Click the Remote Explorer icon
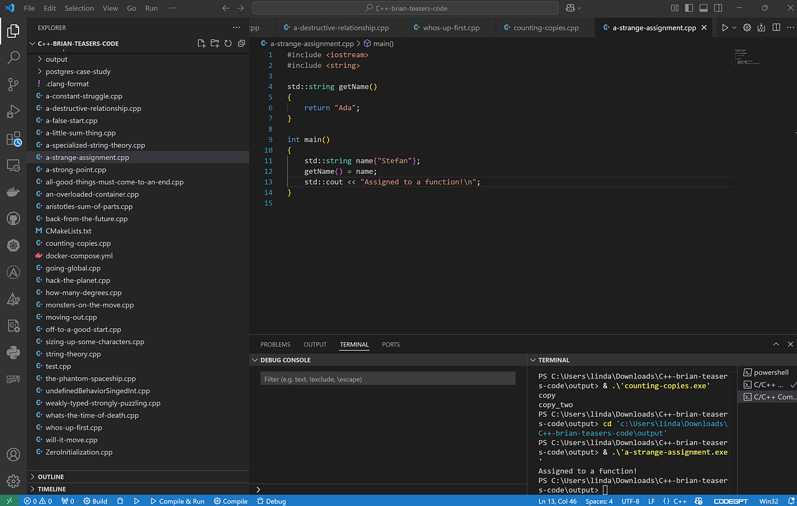 click(x=13, y=165)
